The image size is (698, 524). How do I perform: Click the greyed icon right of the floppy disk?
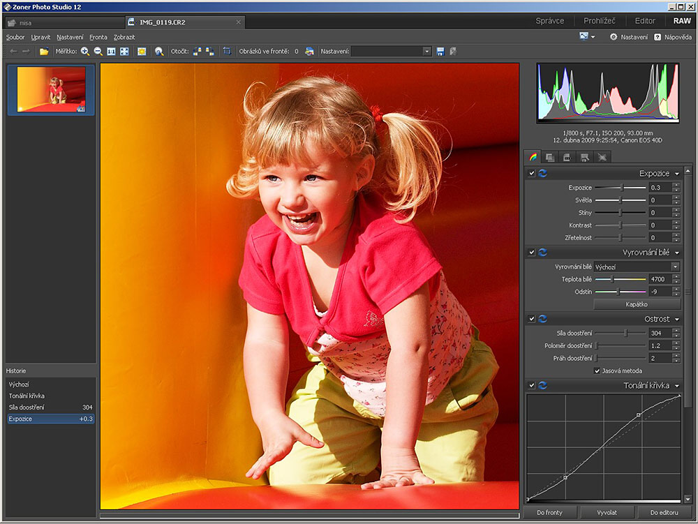[453, 52]
